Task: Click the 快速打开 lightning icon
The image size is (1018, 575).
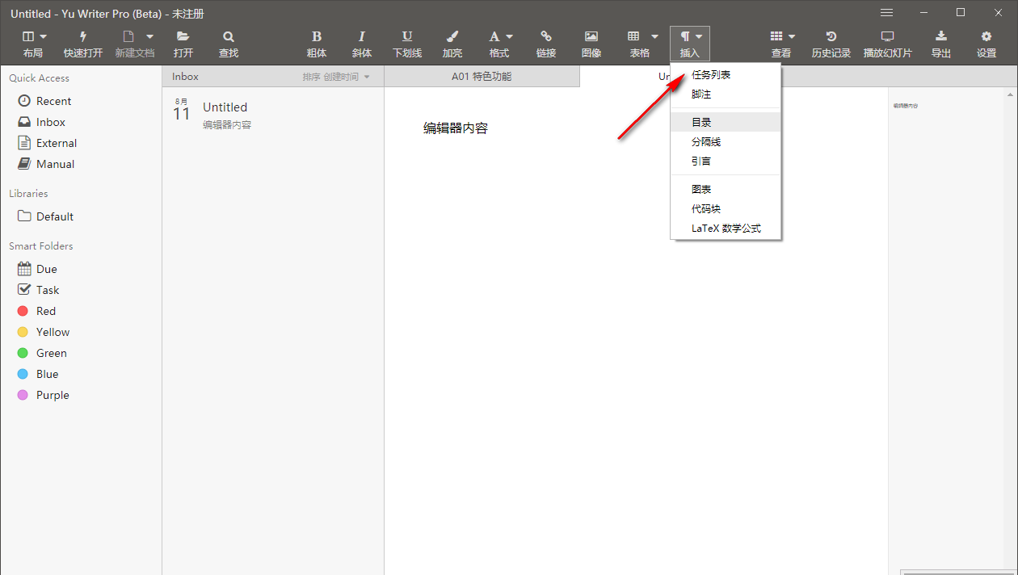Action: 83,36
